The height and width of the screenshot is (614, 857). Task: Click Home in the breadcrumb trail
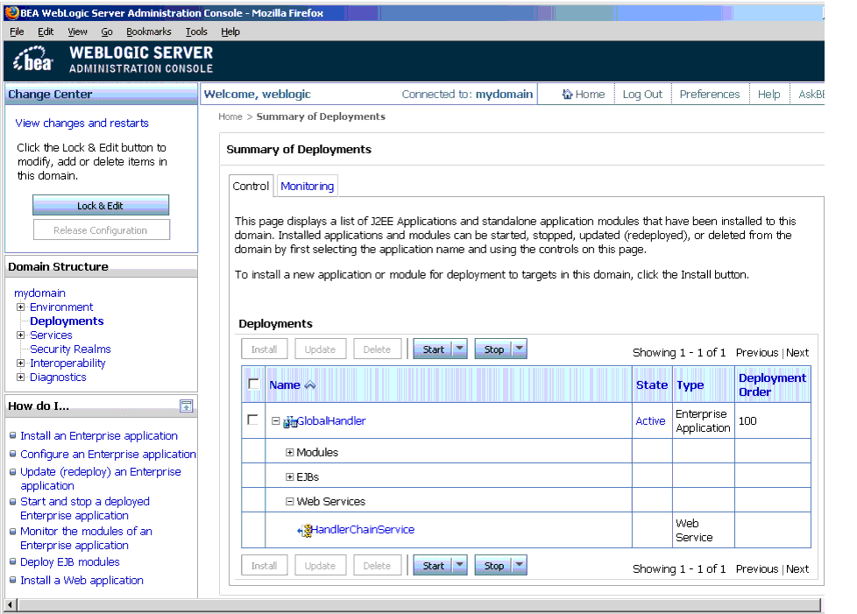(x=230, y=116)
